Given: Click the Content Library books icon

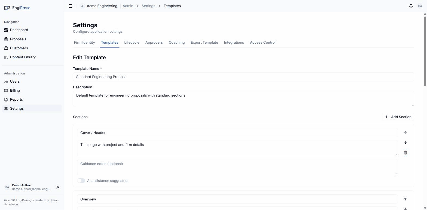Looking at the screenshot, I should [x=6, y=57].
